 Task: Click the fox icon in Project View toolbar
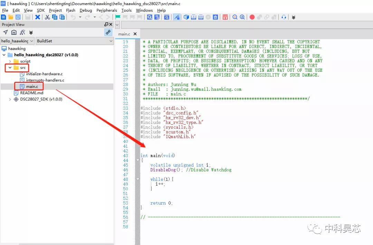tap(31, 32)
